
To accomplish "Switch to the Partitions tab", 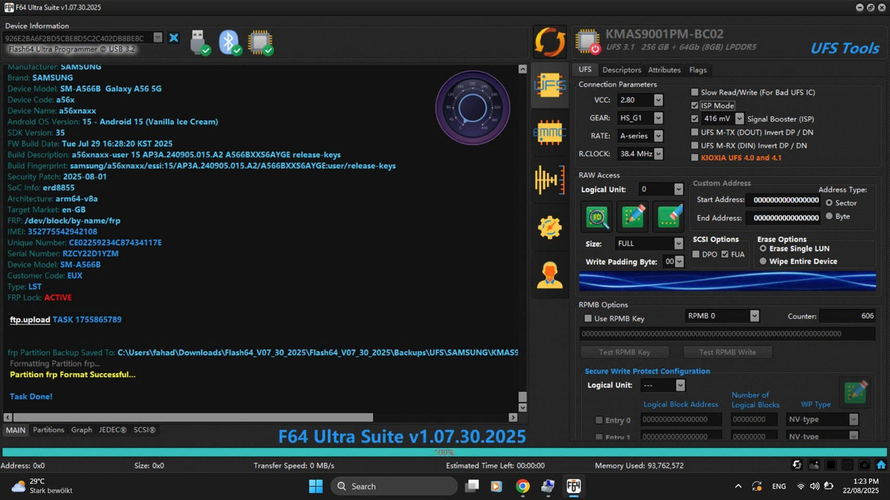I will (49, 430).
